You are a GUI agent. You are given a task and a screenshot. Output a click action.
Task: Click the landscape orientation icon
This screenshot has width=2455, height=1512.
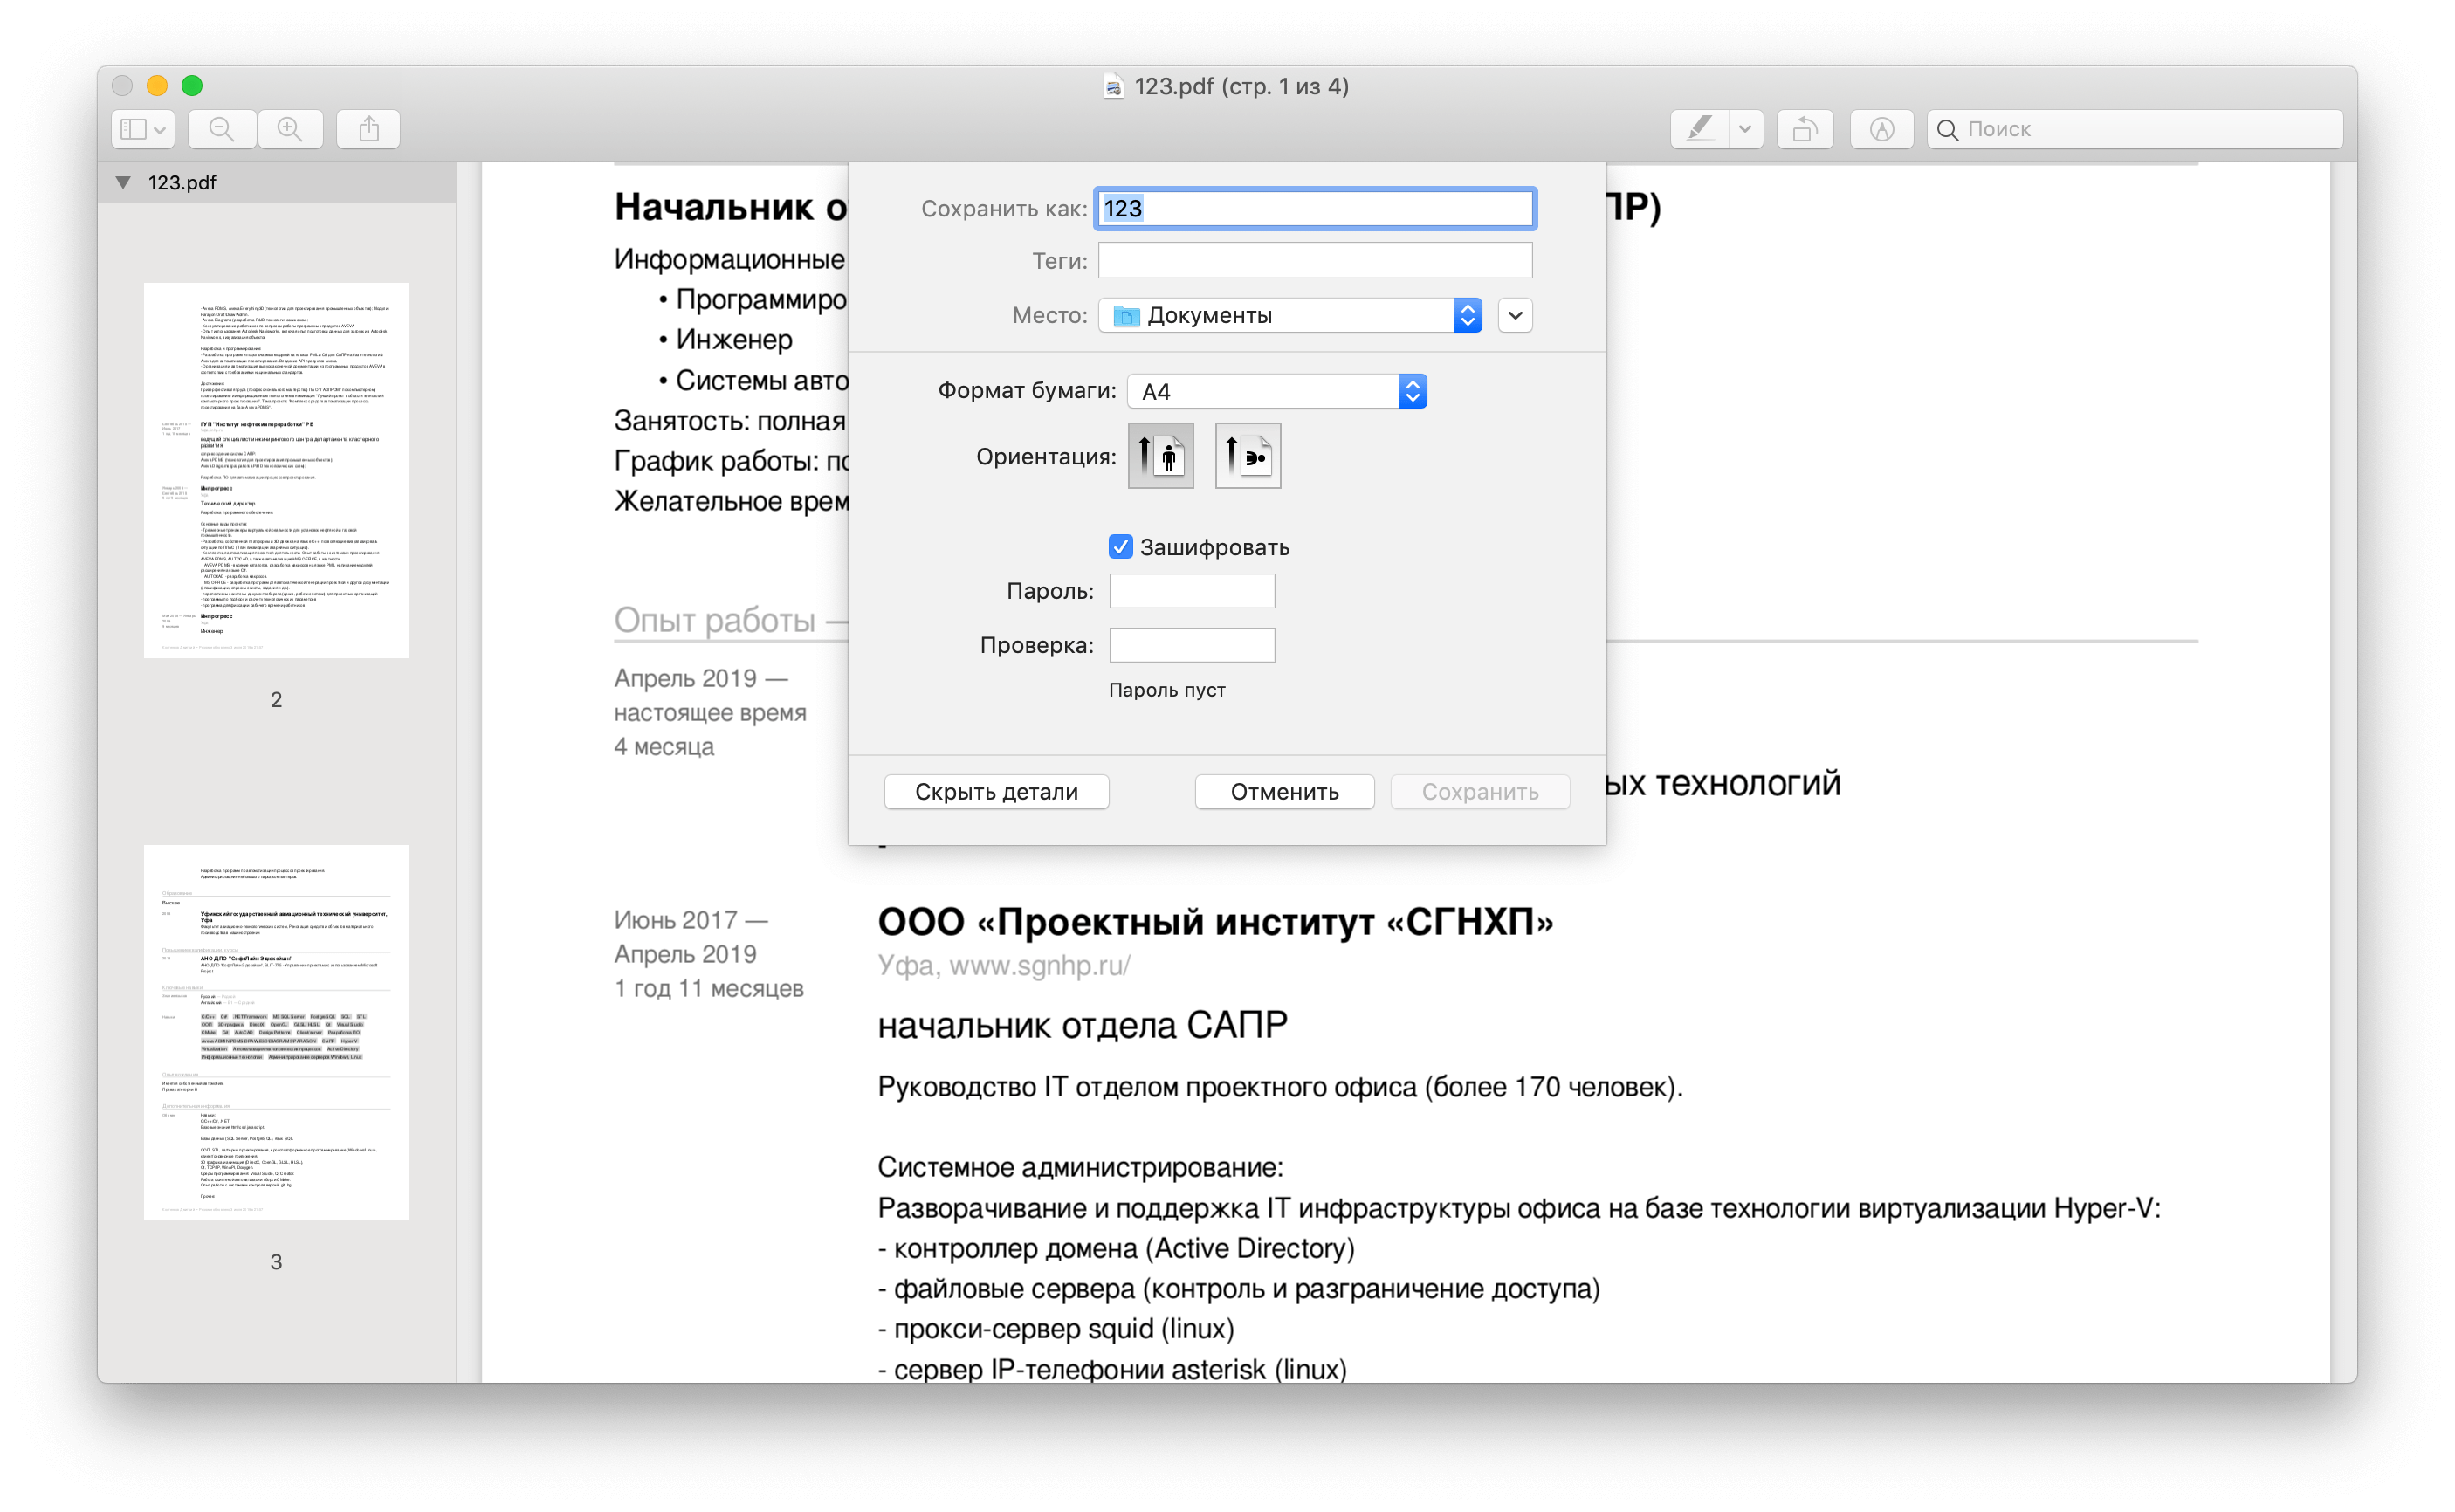[1245, 456]
